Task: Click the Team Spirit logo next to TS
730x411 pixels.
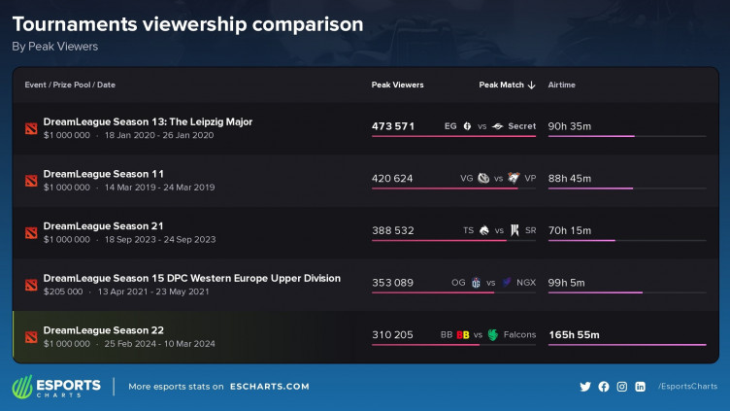Action: click(x=484, y=230)
